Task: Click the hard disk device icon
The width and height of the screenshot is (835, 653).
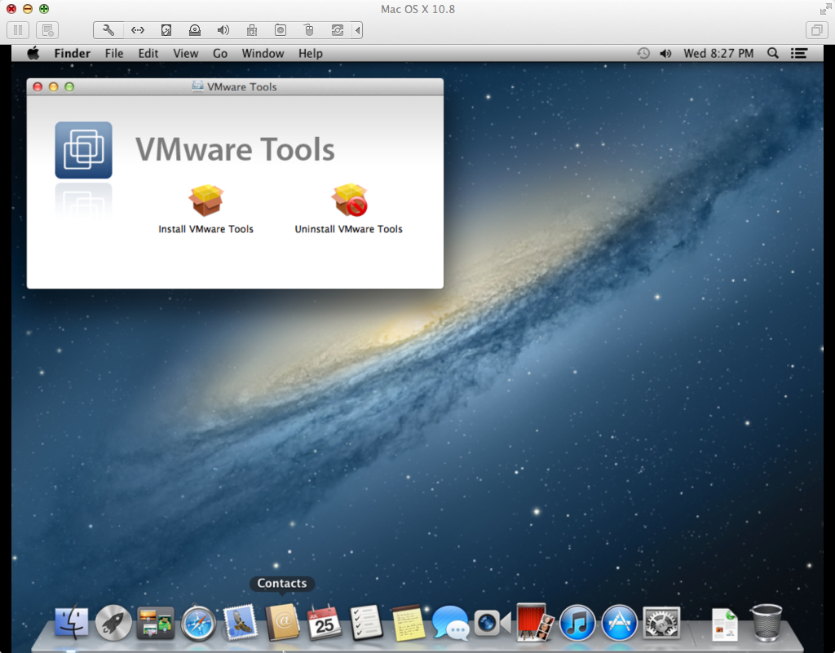Action: coord(166,30)
